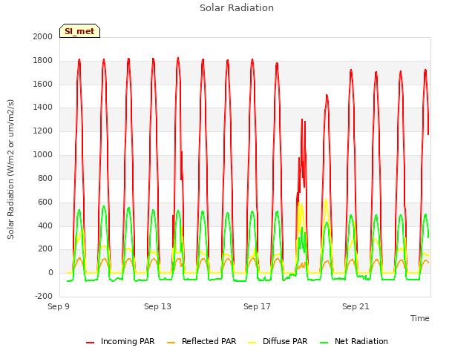Click the 0 y-axis tick label
This screenshot has width=475, height=356.
(50, 273)
